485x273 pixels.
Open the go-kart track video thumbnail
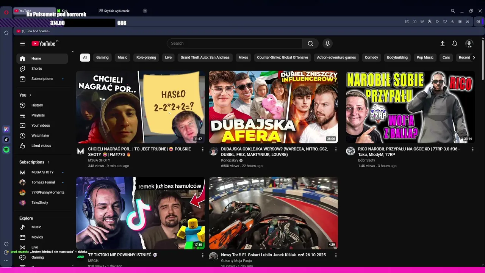273,213
